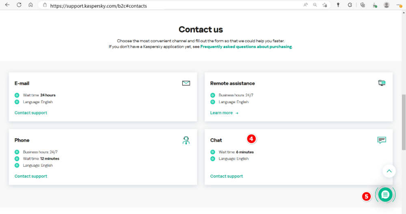Show the browser downloads
Image resolution: width=406 pixels, height=214 pixels.
point(375,5)
